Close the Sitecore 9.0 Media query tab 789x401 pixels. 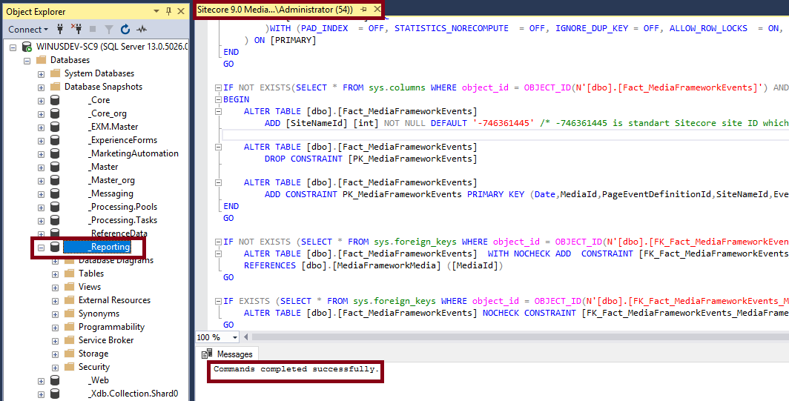(377, 10)
